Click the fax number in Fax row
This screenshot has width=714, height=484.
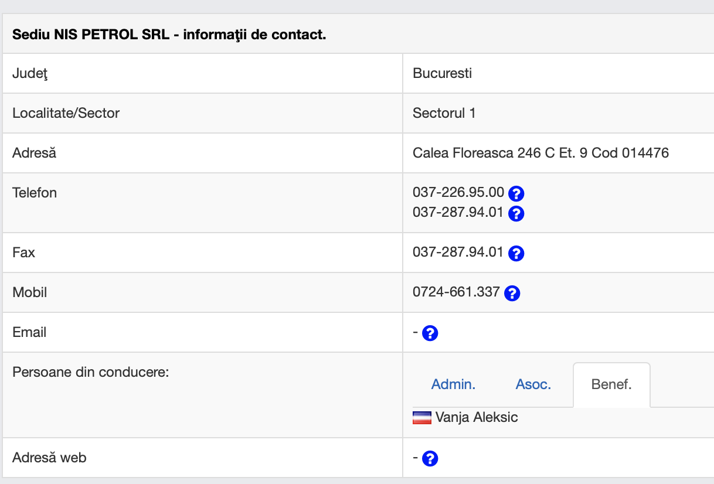click(458, 253)
